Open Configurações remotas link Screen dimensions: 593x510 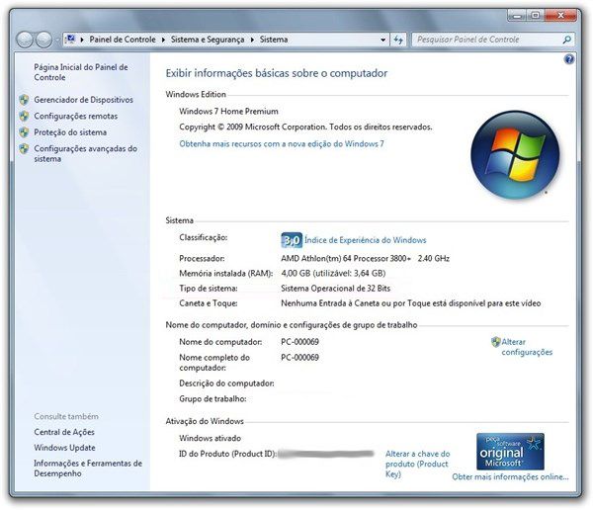pyautogui.click(x=76, y=117)
